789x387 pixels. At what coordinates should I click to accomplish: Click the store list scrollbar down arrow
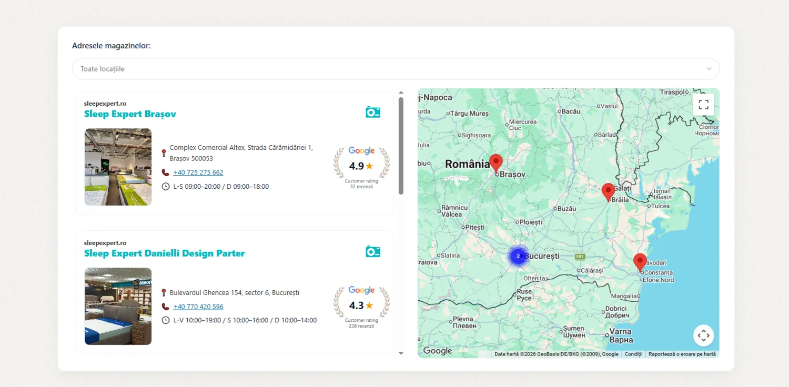coord(401,353)
